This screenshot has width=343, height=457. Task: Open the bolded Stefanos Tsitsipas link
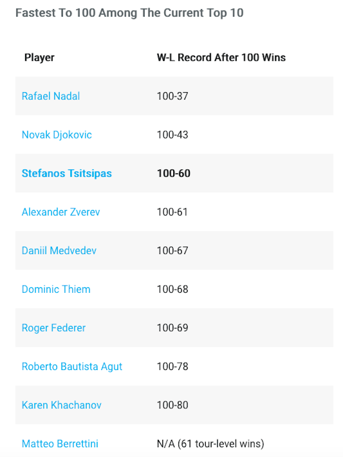click(66, 173)
